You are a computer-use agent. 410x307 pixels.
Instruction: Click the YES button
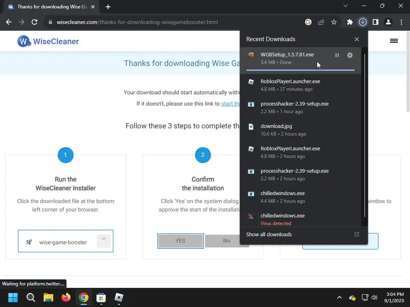pyautogui.click(x=181, y=241)
